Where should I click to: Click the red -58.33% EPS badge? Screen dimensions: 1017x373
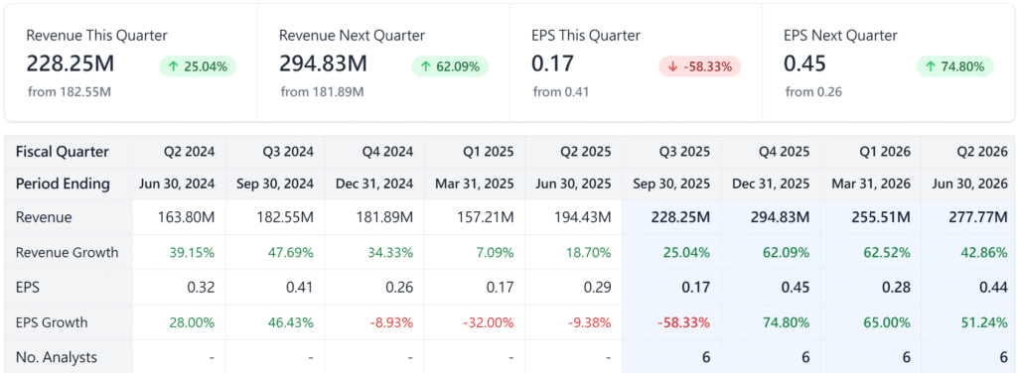coord(700,66)
